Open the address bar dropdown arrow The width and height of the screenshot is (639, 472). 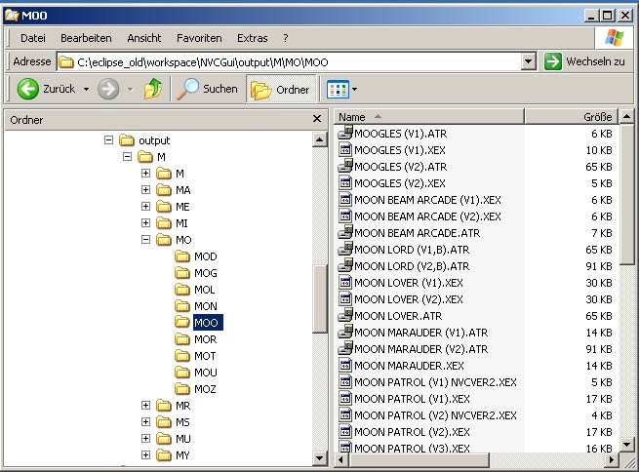click(528, 61)
